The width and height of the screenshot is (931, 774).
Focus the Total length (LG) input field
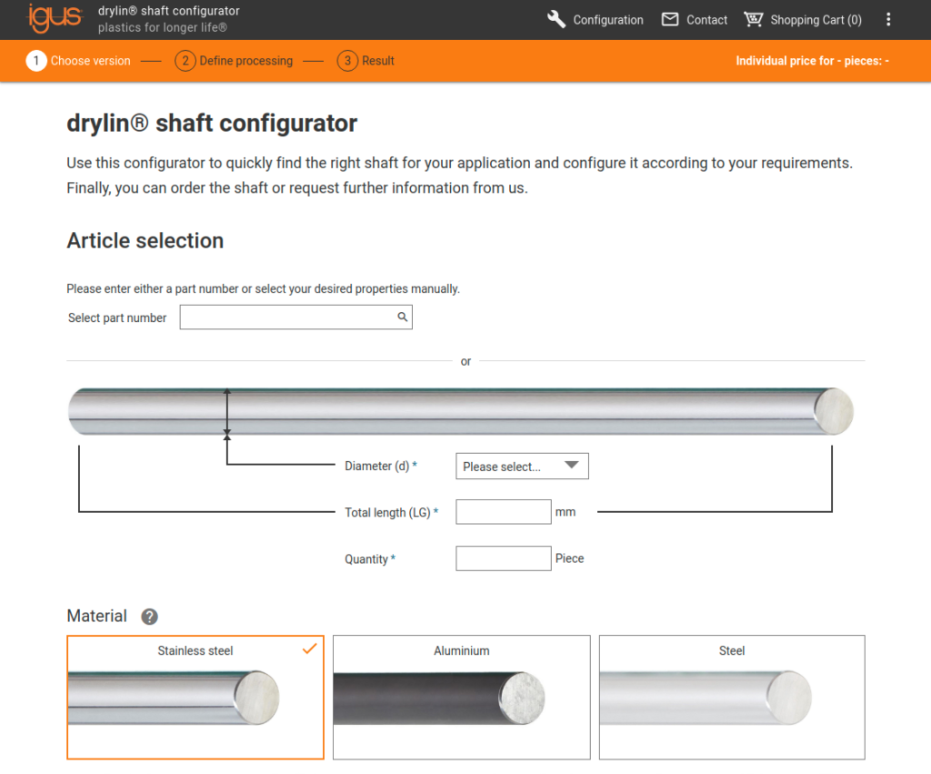pos(504,512)
